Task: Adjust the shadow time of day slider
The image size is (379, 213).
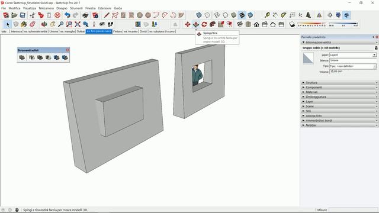Action: [343, 24]
